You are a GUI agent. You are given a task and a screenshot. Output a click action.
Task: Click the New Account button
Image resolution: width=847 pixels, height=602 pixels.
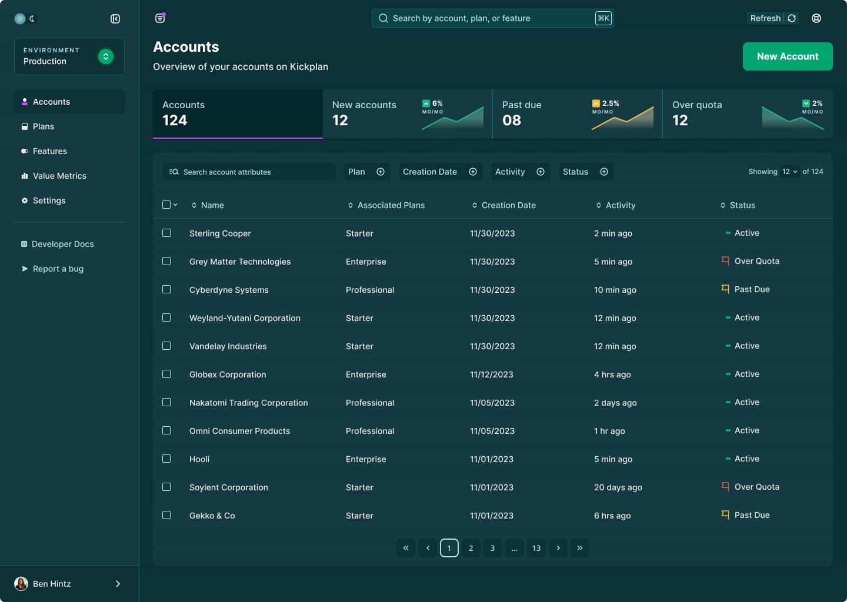[x=787, y=56]
